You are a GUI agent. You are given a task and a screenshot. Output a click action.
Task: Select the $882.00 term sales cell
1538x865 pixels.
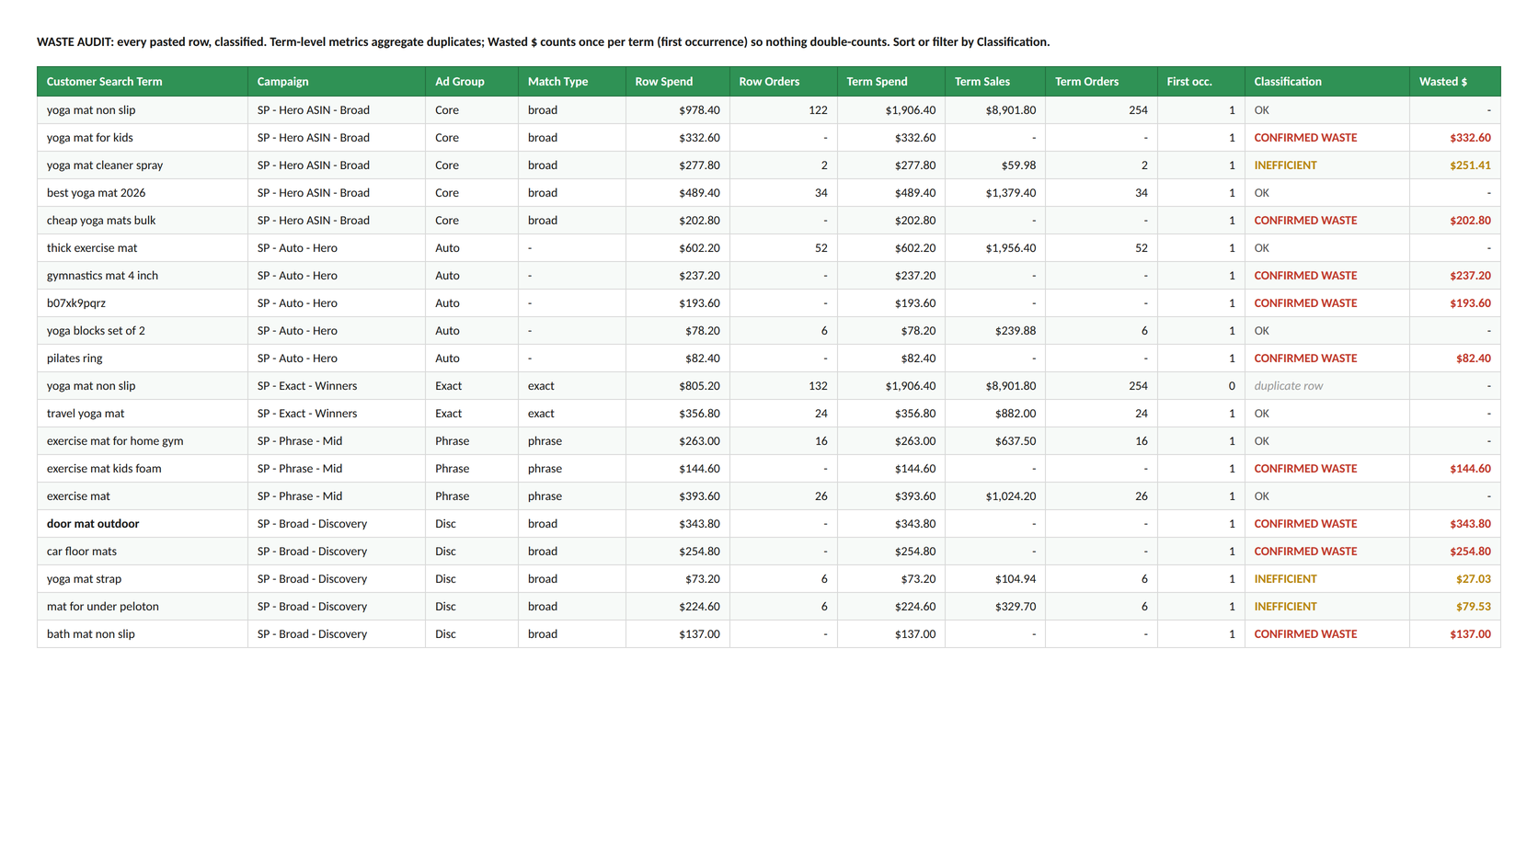tap(995, 414)
